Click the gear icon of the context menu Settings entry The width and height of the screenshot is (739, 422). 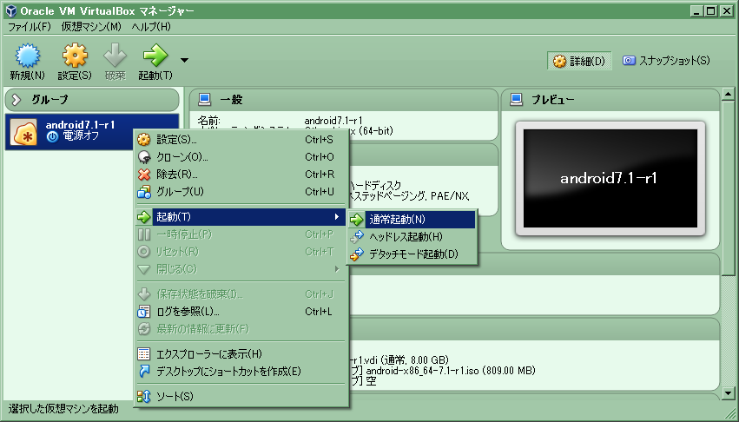coord(144,140)
